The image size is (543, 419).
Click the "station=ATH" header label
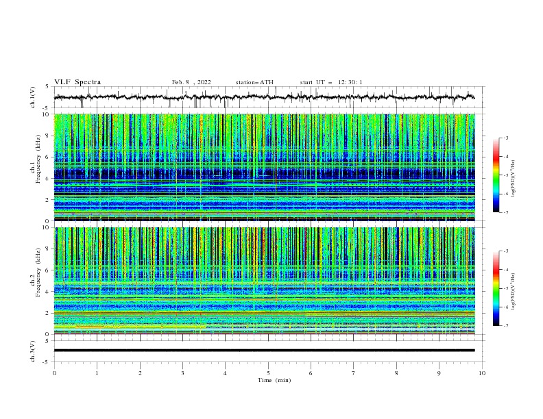coord(254,82)
